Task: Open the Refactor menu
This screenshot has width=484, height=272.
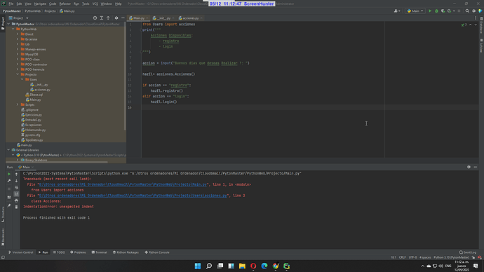Action: [x=65, y=4]
